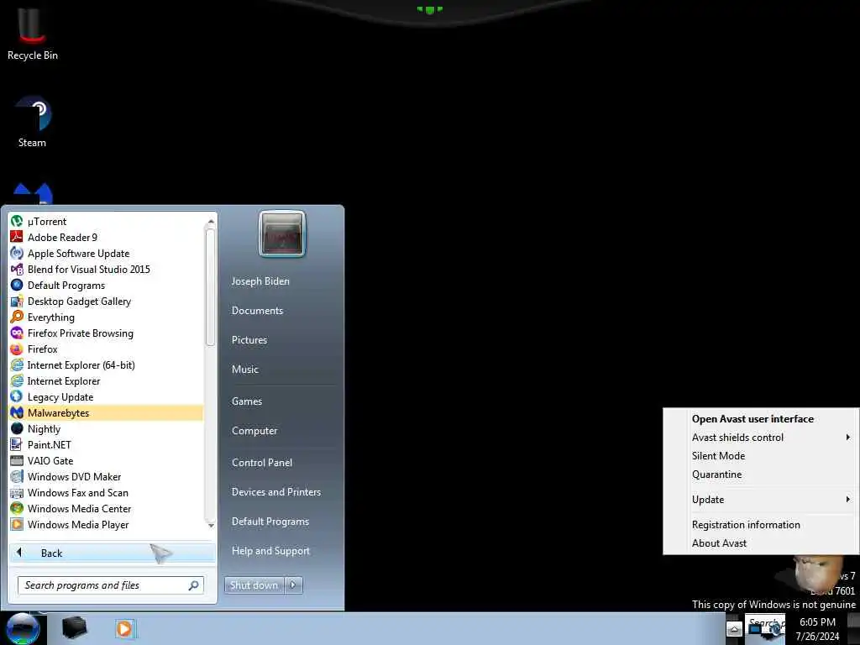Click the Back button in Start menu
The image size is (860, 645).
point(112,553)
